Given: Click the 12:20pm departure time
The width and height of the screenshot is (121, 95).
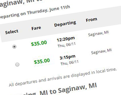Looking at the screenshot, I should (x=66, y=39).
